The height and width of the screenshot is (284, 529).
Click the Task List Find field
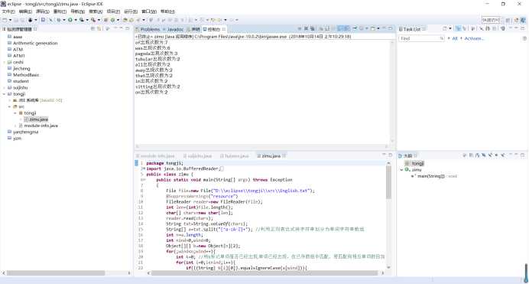(x=421, y=38)
